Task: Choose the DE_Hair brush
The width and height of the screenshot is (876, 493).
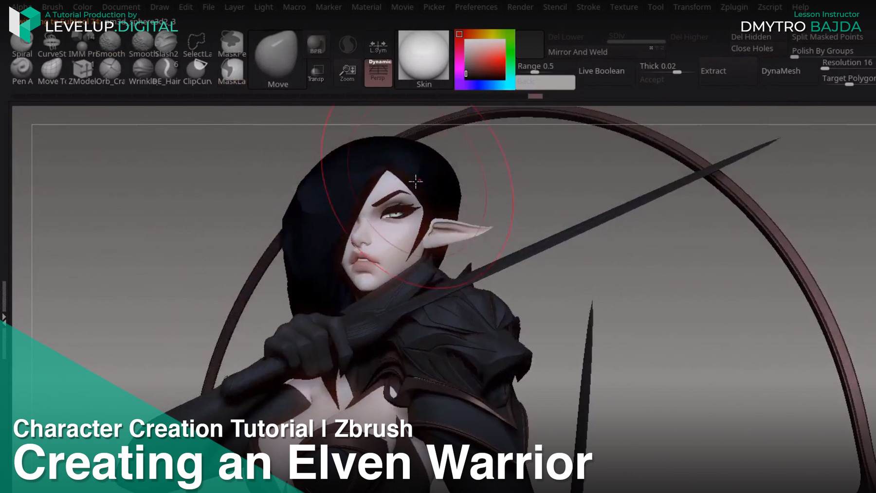Action: click(167, 72)
